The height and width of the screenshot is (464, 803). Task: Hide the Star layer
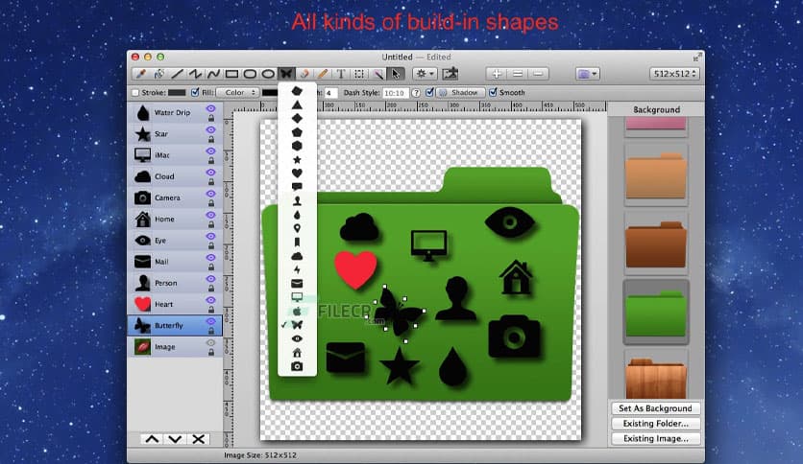tap(210, 130)
